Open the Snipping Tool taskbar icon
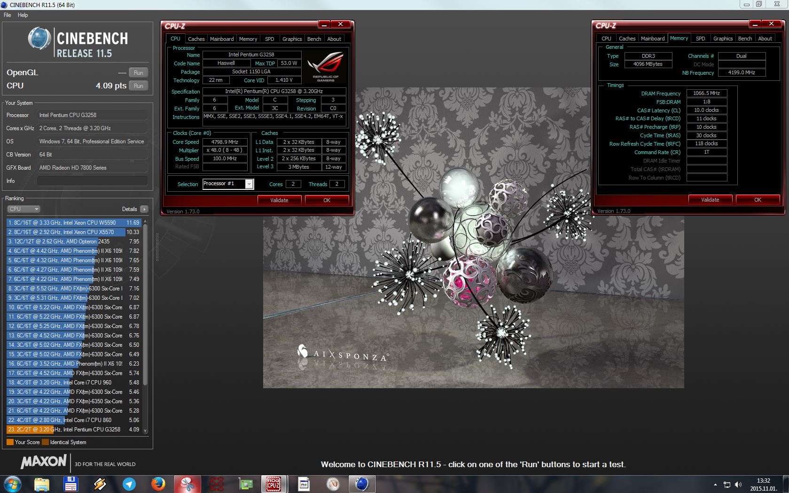This screenshot has width=789, height=493. (187, 484)
